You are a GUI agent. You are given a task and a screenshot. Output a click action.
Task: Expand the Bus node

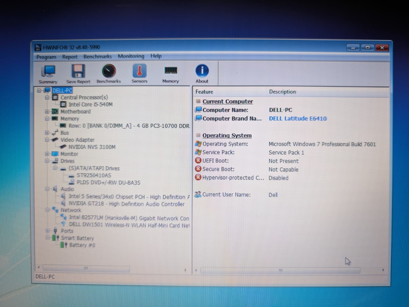pyautogui.click(x=47, y=133)
